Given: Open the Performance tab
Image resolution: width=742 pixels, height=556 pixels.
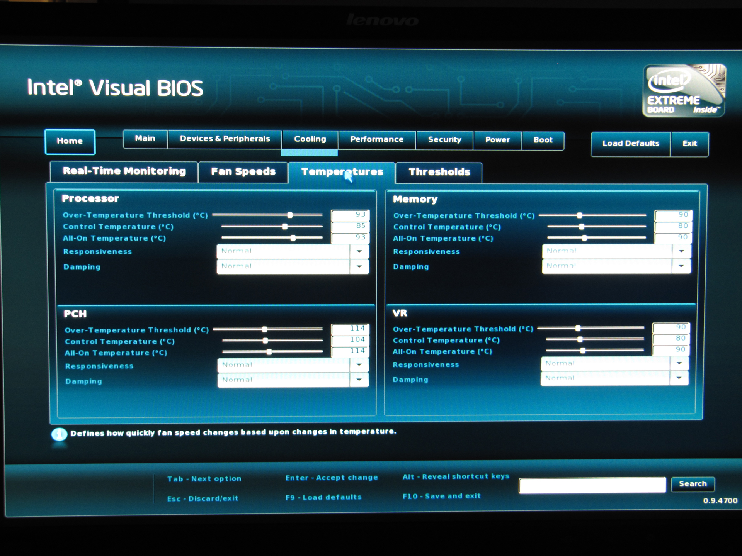Looking at the screenshot, I should point(377,140).
